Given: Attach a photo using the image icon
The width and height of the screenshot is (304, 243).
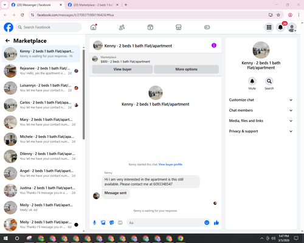Looking at the screenshot, I should pyautogui.click(x=103, y=223).
